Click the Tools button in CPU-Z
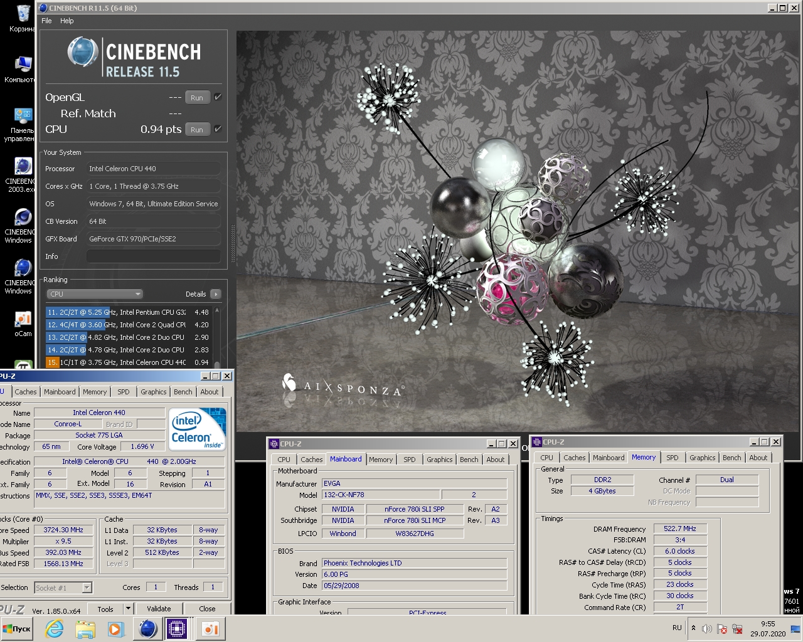 [x=105, y=609]
